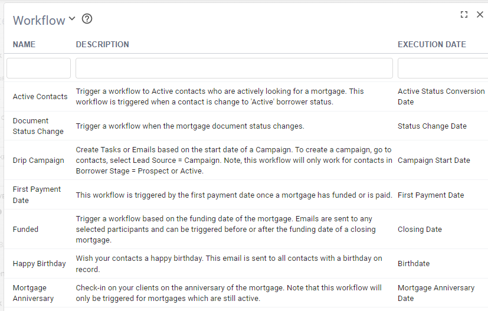
Task: Click the Execution Date filter input field
Action: point(443,68)
